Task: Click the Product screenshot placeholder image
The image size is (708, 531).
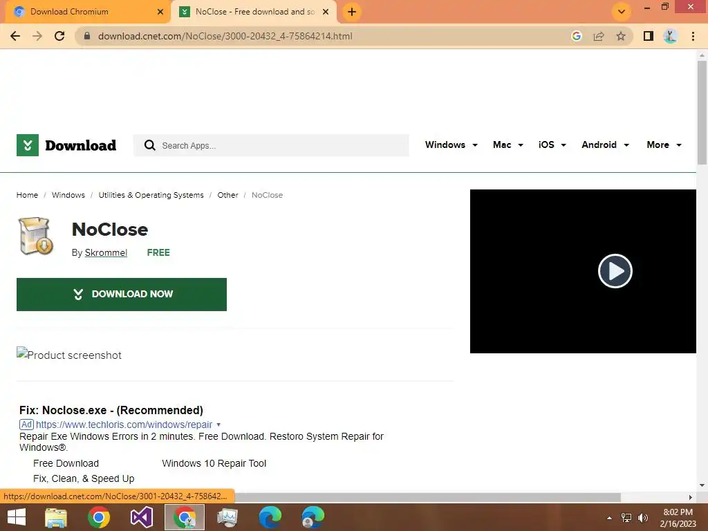Action: 69,355
